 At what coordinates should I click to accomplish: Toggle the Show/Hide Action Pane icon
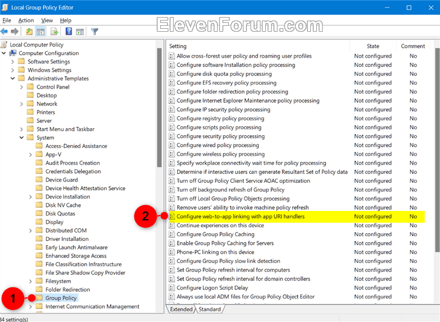(x=80, y=32)
